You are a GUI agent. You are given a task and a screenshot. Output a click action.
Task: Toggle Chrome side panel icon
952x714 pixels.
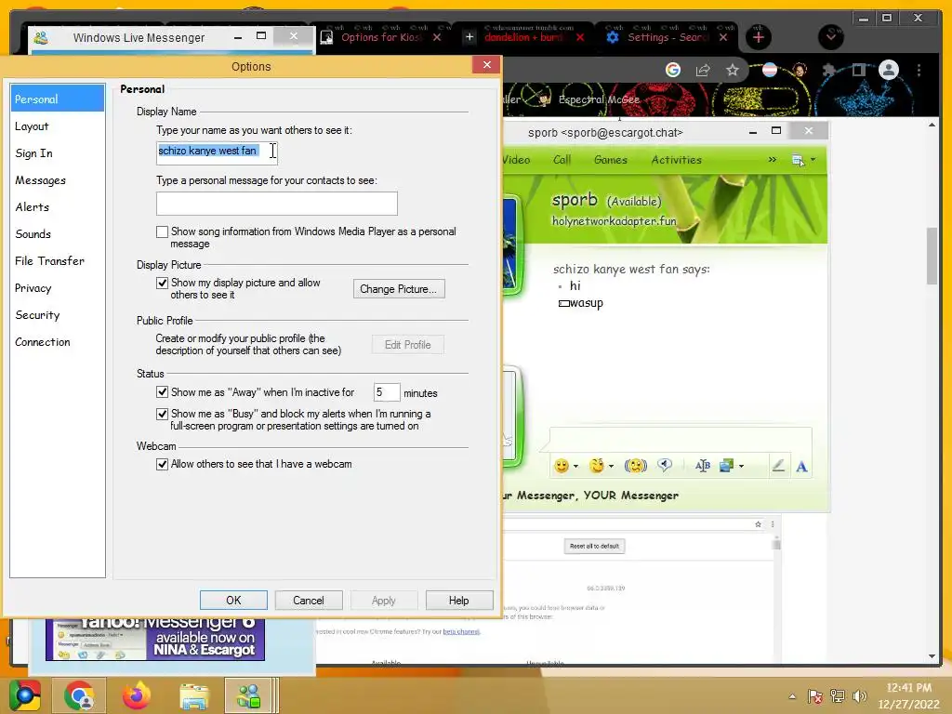pos(858,70)
